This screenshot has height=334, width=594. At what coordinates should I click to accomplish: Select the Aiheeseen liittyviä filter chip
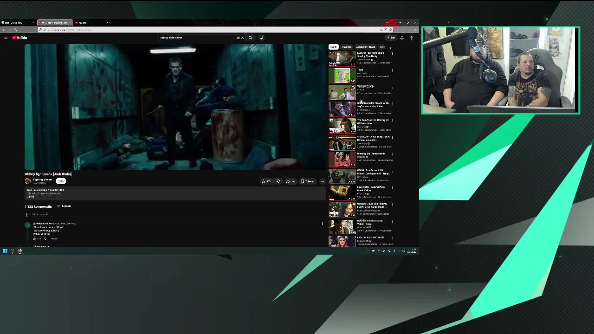(366, 47)
